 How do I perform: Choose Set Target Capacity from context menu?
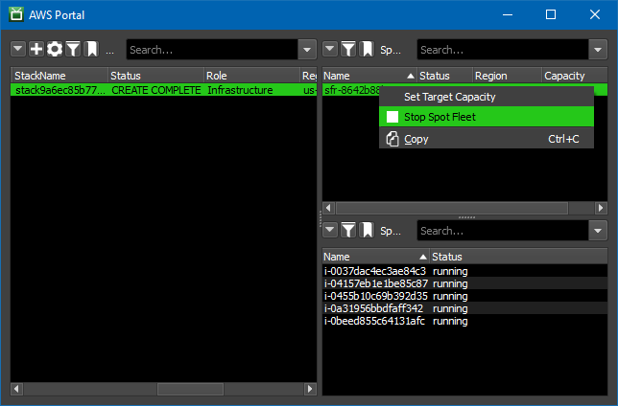pyautogui.click(x=487, y=97)
